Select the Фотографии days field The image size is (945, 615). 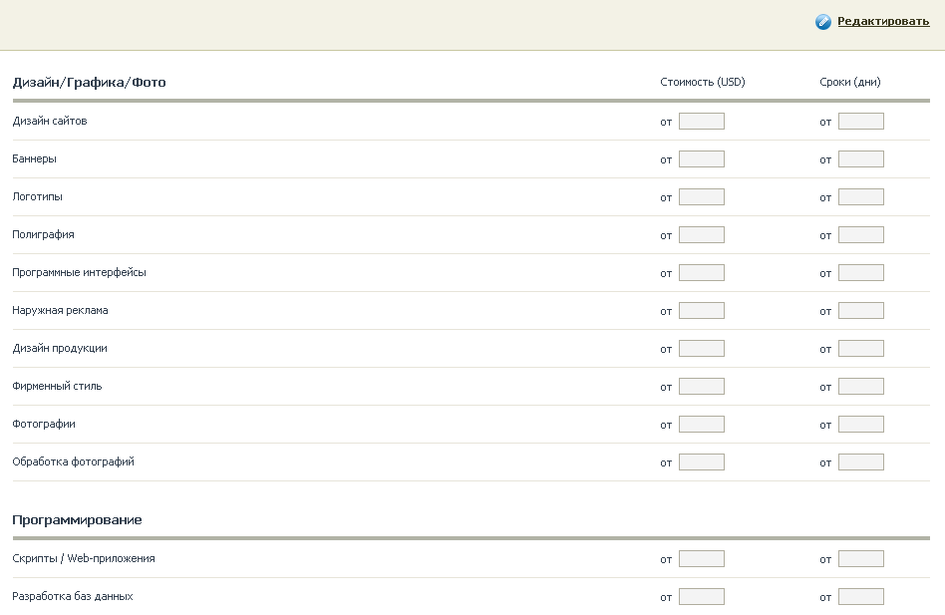861,425
